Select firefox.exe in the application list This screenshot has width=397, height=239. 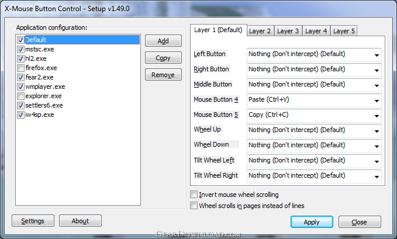tap(41, 68)
